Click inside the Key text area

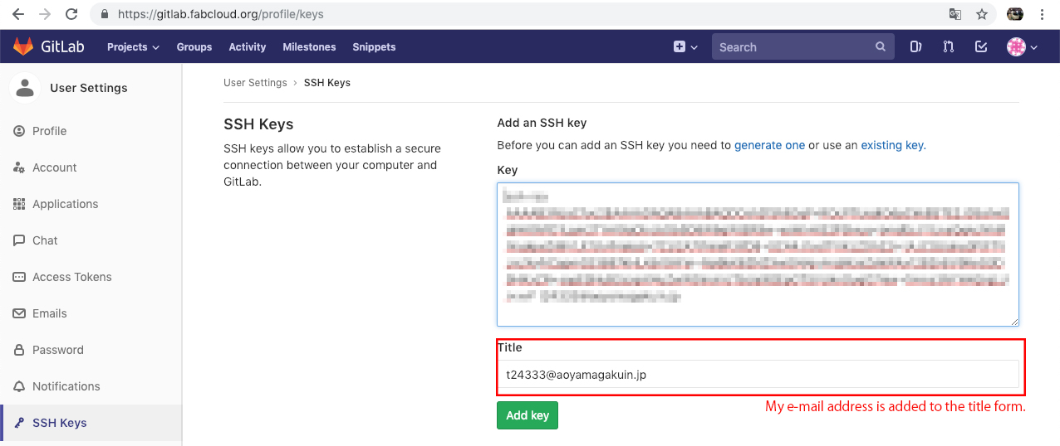tap(758, 254)
